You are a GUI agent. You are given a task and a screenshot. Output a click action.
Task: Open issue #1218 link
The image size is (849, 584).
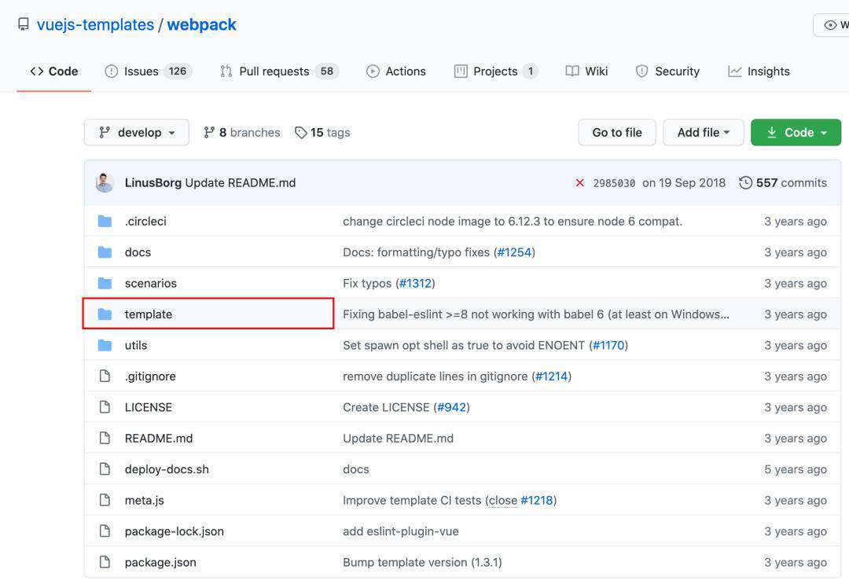537,500
